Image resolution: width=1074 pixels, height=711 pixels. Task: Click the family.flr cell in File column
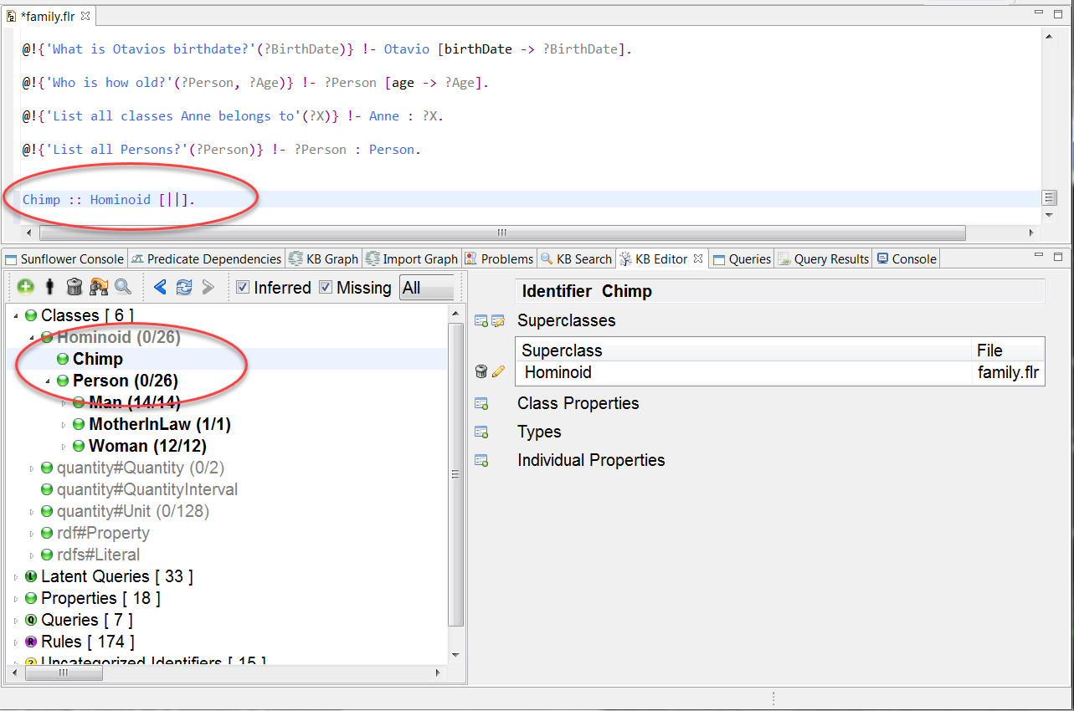(x=1008, y=372)
